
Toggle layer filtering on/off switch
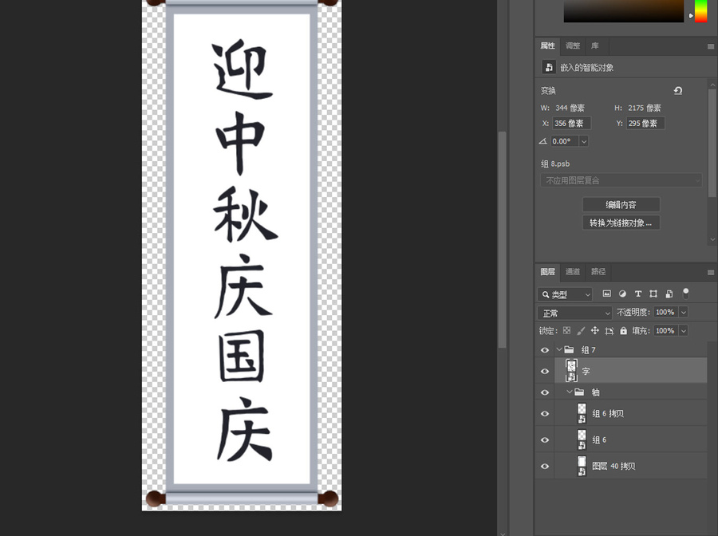(x=685, y=294)
